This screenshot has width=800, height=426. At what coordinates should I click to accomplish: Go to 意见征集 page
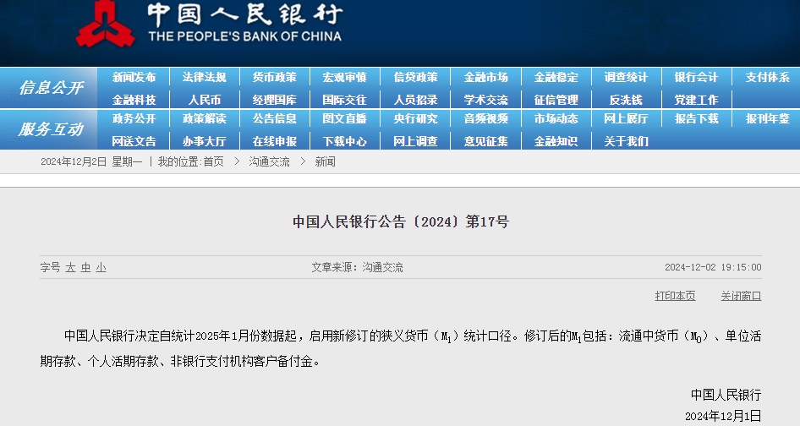[485, 141]
